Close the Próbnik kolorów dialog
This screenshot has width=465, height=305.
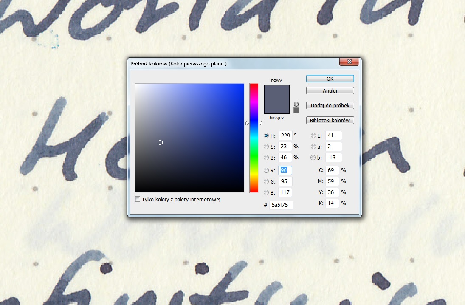click(x=349, y=62)
